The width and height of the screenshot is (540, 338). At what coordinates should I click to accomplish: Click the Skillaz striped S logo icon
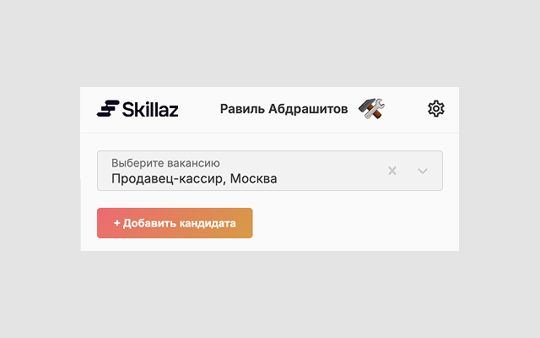107,108
